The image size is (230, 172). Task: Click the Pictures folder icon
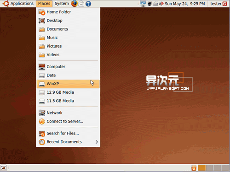(x=42, y=46)
